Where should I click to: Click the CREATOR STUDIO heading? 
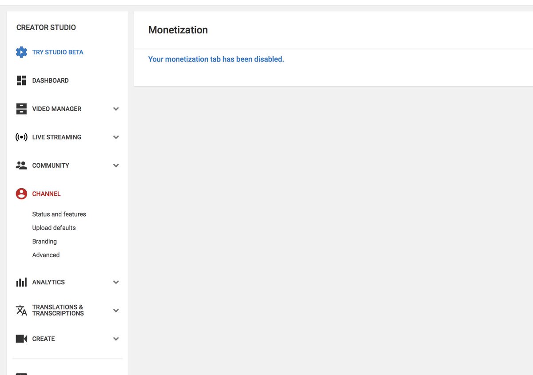[46, 28]
